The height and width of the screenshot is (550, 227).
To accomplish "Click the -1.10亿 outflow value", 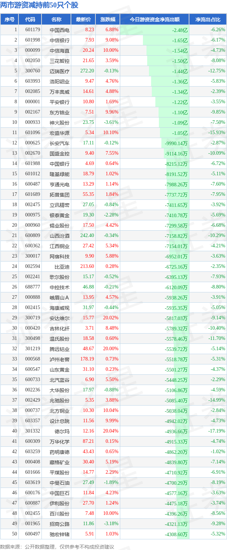I will [180, 112].
